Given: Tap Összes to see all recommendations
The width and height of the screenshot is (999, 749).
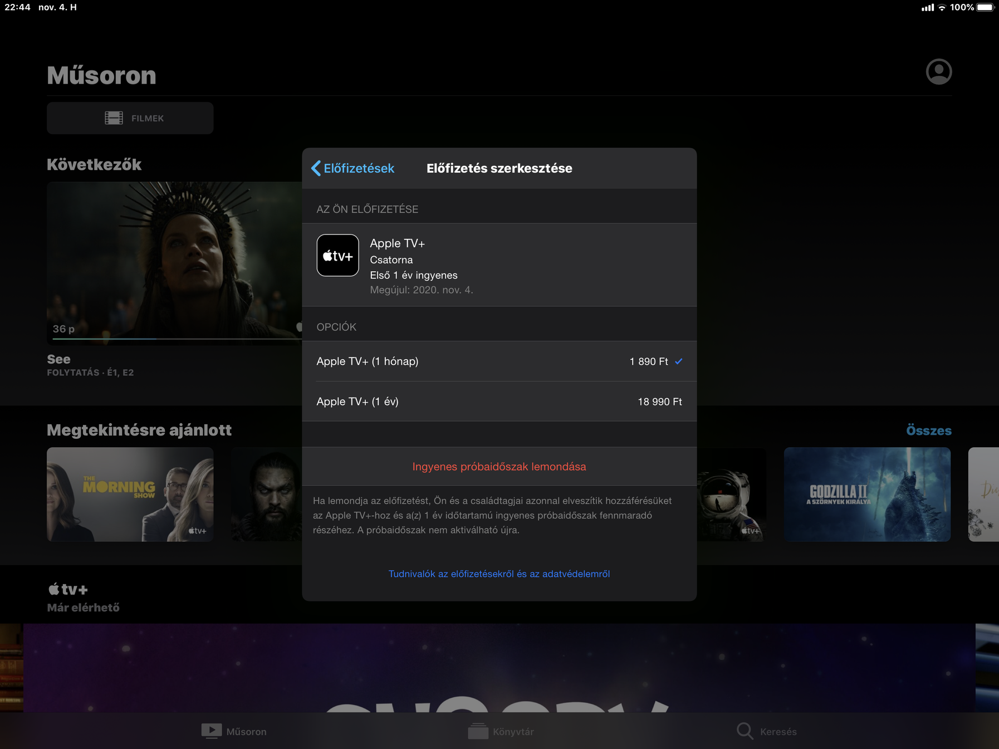Looking at the screenshot, I should 928,430.
